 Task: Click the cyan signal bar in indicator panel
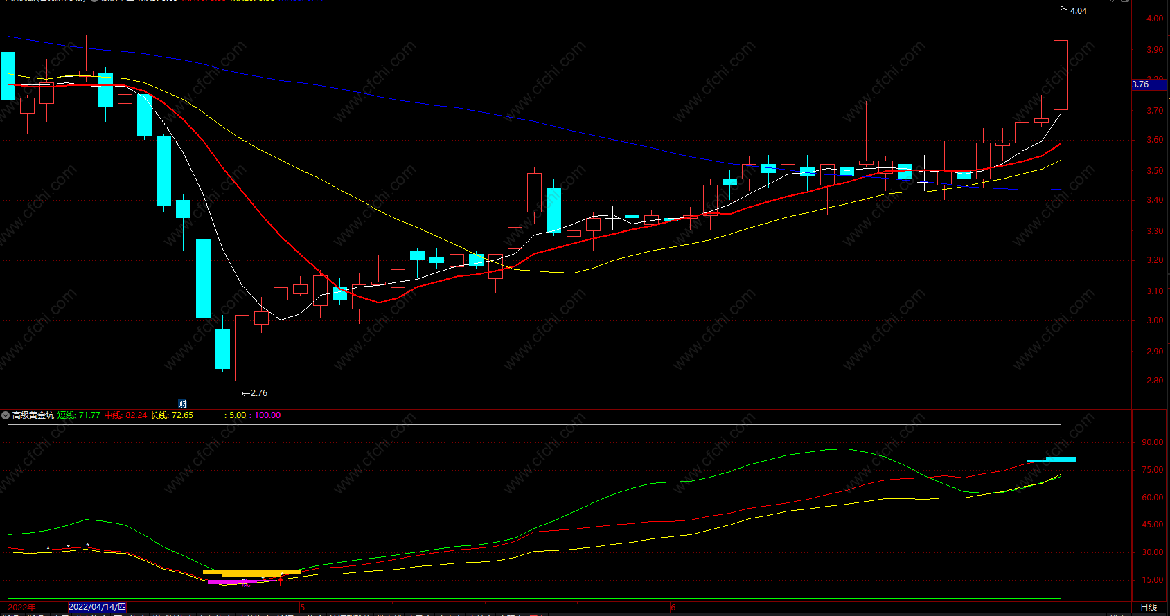[x=1061, y=459]
